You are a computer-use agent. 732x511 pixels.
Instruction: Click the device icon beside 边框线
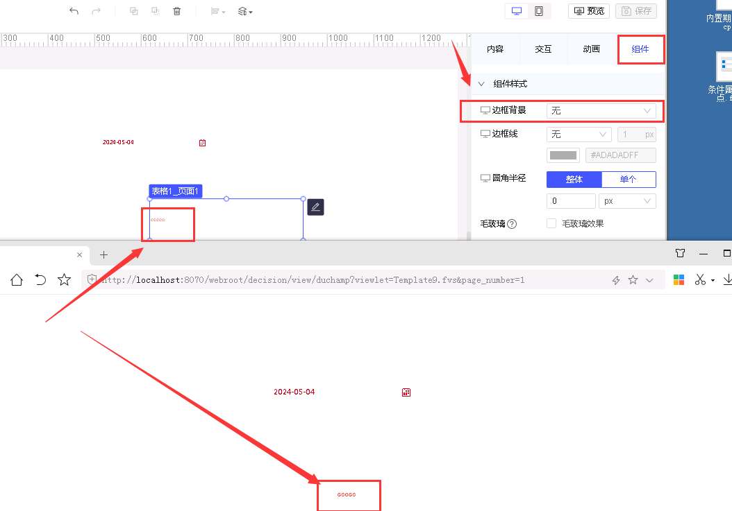(485, 135)
